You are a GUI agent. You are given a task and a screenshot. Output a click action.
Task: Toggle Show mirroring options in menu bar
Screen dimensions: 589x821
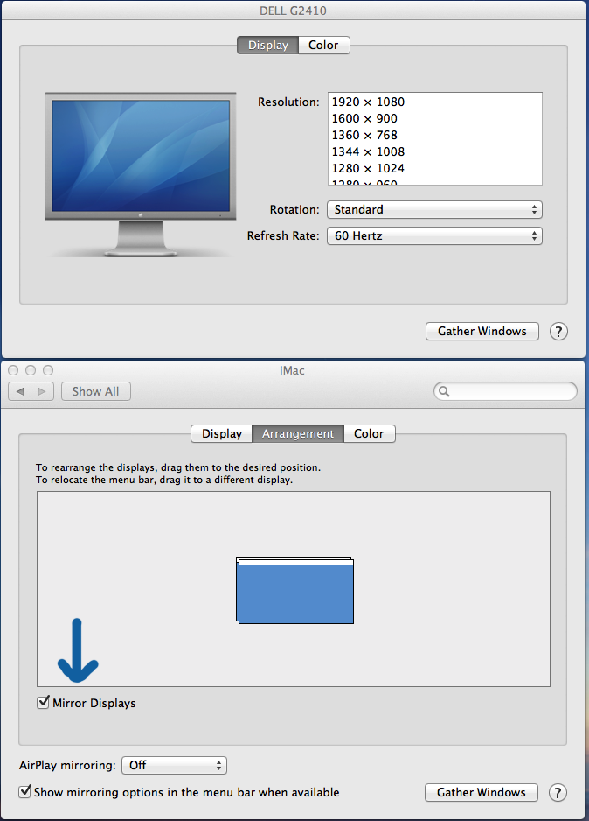[24, 791]
